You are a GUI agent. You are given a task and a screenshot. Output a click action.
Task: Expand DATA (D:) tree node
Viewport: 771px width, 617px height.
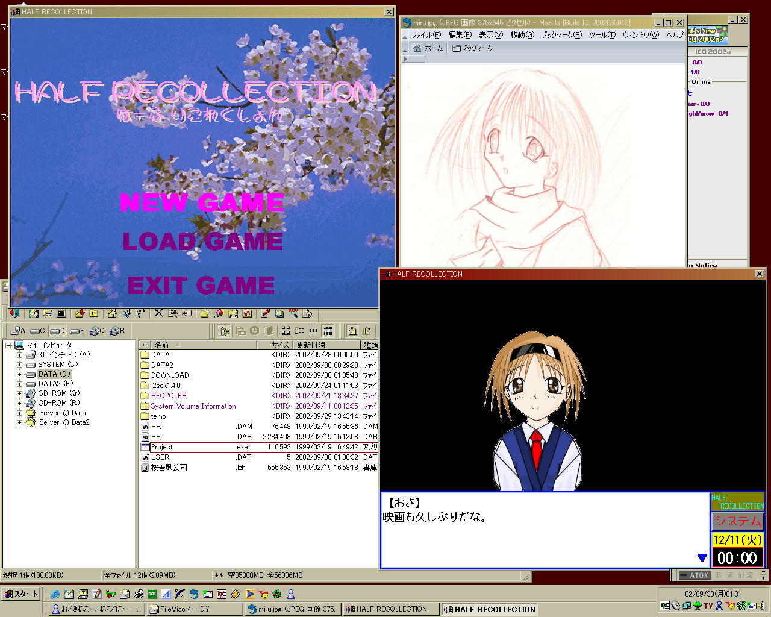[x=19, y=374]
